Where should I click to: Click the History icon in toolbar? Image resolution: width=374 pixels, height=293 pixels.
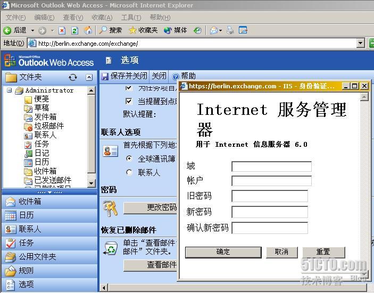(x=197, y=30)
